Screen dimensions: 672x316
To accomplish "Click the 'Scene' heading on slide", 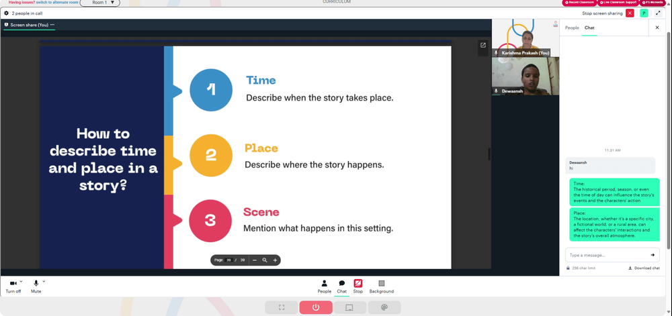I will (x=261, y=211).
